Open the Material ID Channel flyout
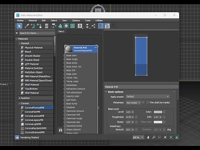This screenshot has height=150, width=200. pos(80,26)
